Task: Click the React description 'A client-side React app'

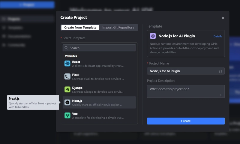Action: [98, 66]
